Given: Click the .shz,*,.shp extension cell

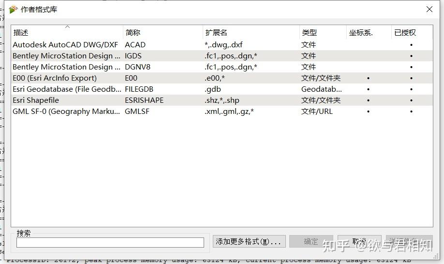Looking at the screenshot, I should point(222,100).
